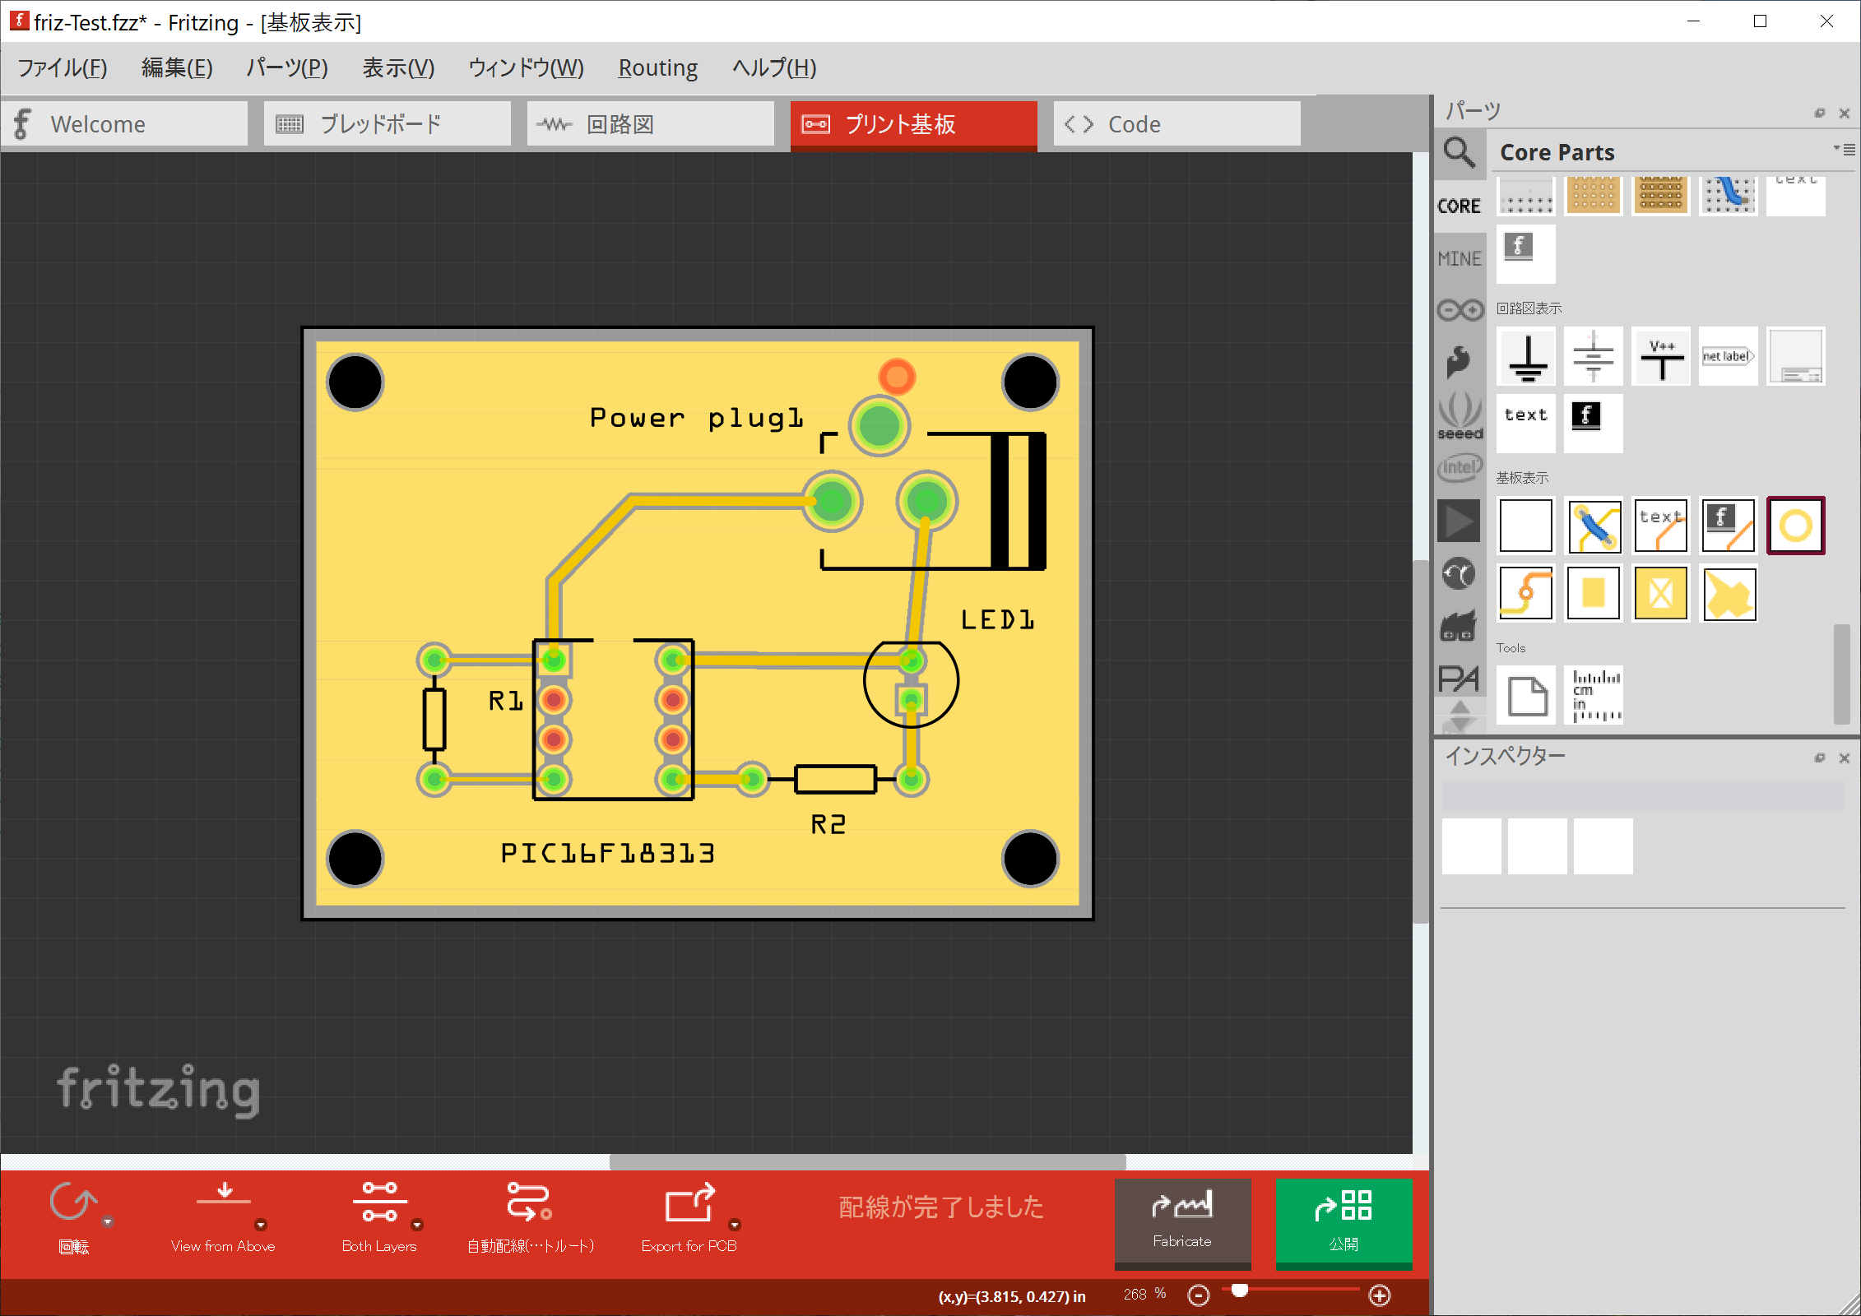The height and width of the screenshot is (1316, 1861).
Task: Select the net label part
Action: tap(1729, 357)
